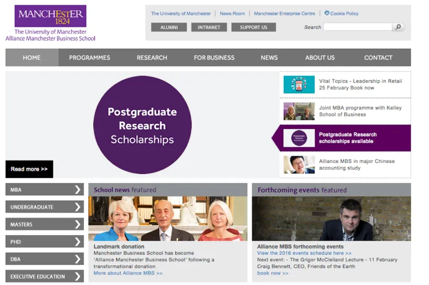Screen dimensions: 429x285
Task: Expand the Masters chevron arrow
Action: click(78, 224)
